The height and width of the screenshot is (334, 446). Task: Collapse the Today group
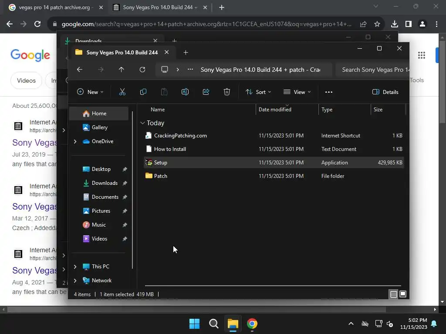[142, 123]
